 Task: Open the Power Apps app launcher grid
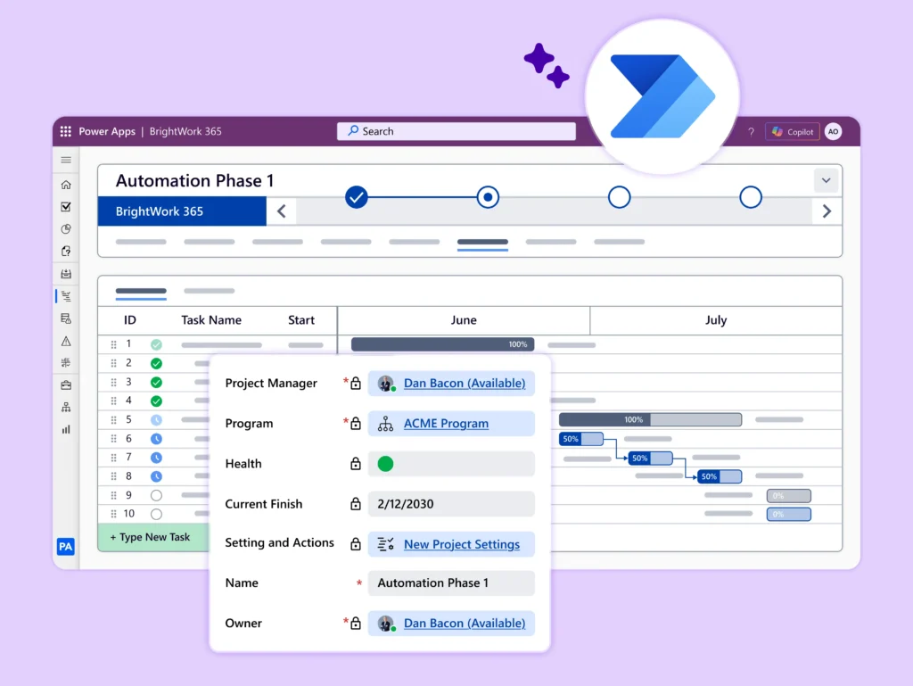pyautogui.click(x=66, y=132)
